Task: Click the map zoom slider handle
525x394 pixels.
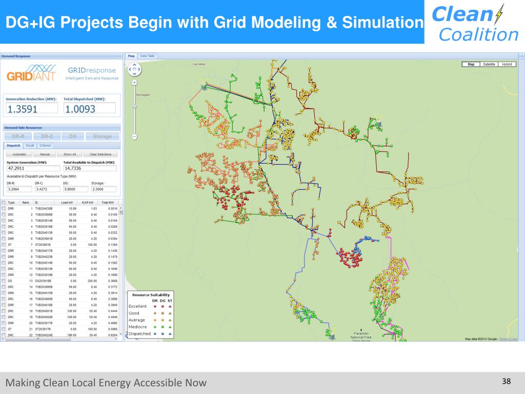Action: 135,107
